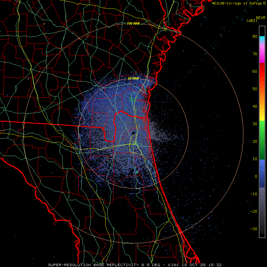Click the 10 dBZ scale value

(255, 159)
